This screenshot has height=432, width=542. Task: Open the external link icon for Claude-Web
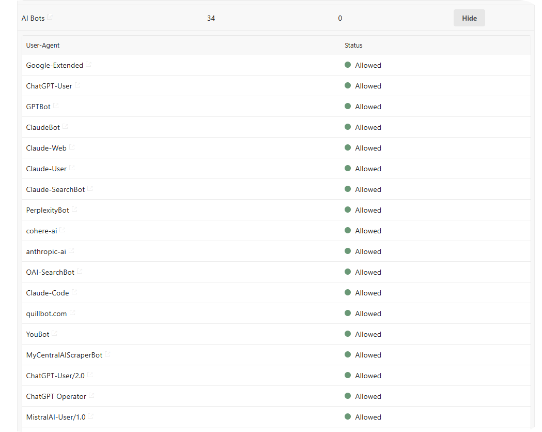point(72,147)
